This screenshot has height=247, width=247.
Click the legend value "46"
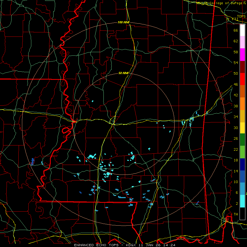coord(236,85)
